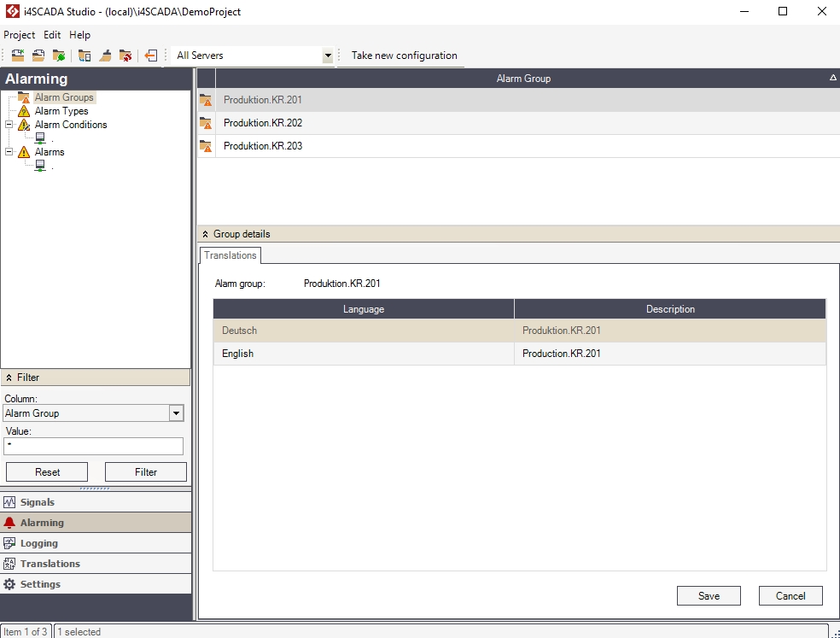Go to Translations section in sidebar
This screenshot has height=638, width=840.
(50, 564)
